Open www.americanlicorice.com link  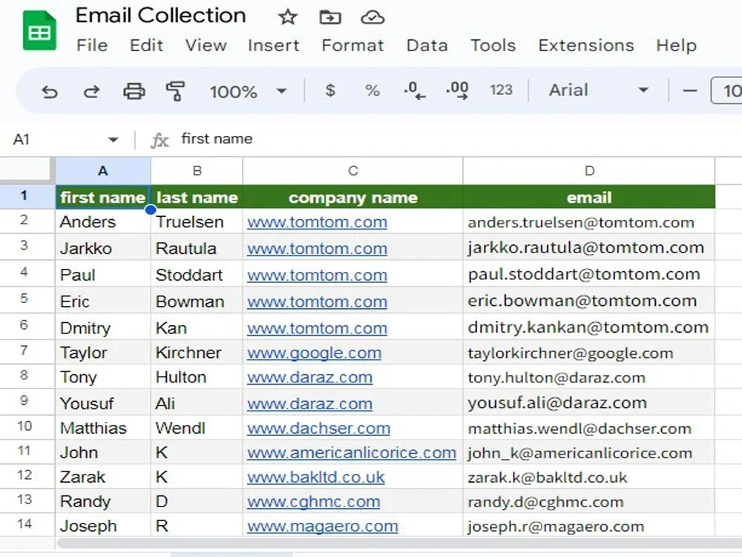[352, 453]
